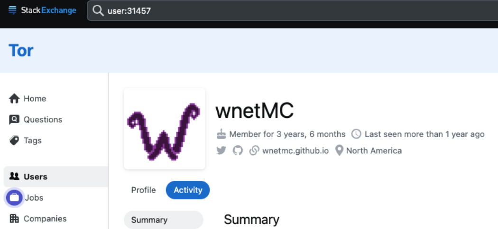498x229 pixels.
Task: Select Summary in the activity side menu
Action: pyautogui.click(x=164, y=220)
